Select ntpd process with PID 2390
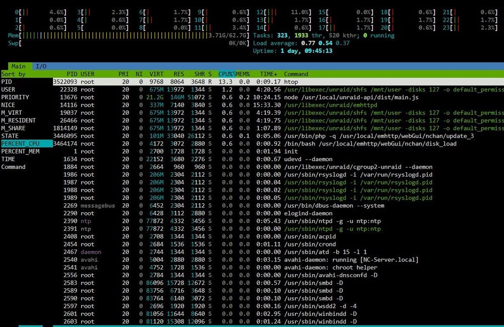The width and height of the screenshot is (504, 327). pos(278,221)
